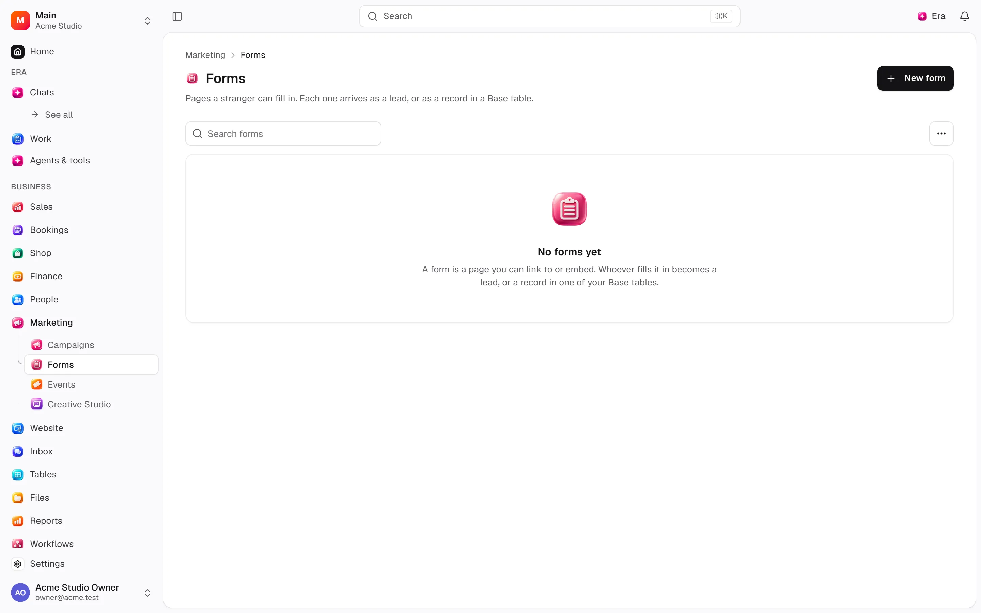
Task: Click the ⌘K shortcut badge
Action: (721, 16)
